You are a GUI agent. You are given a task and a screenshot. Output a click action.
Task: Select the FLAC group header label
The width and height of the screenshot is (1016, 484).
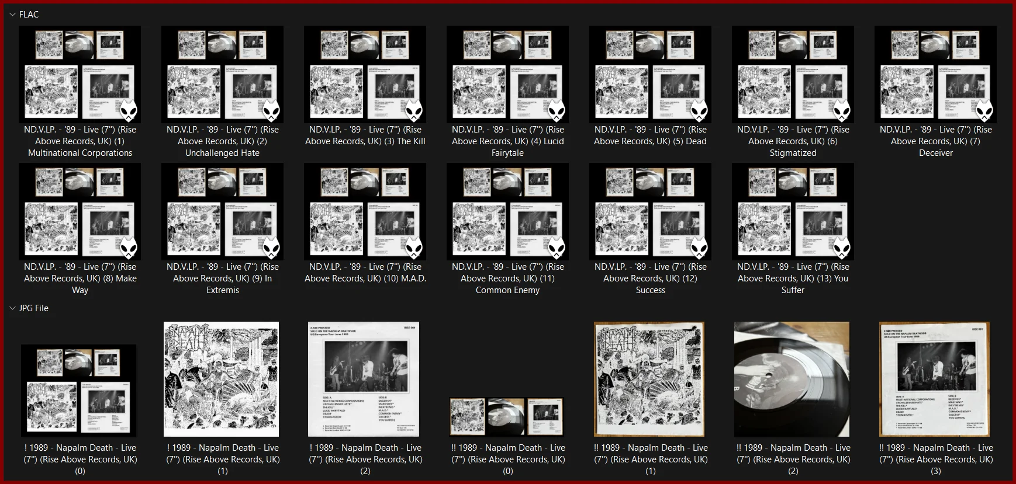pos(29,15)
